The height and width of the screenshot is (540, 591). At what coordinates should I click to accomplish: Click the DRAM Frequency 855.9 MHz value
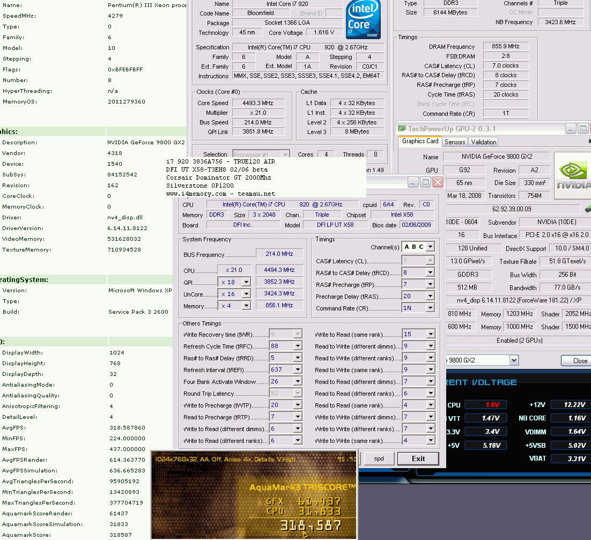tap(505, 46)
